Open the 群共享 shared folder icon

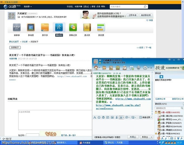[x=45, y=27]
